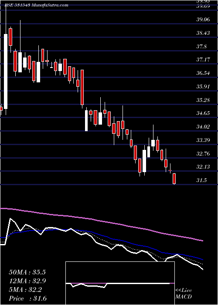This screenshot has width=218, height=305.
Task: Click the last red candle near 31.5
Action: click(x=174, y=179)
